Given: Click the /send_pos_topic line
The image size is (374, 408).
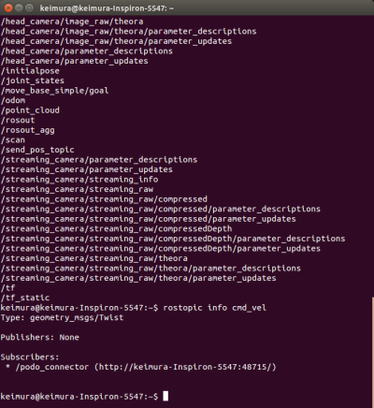Looking at the screenshot, I should tap(37, 150).
